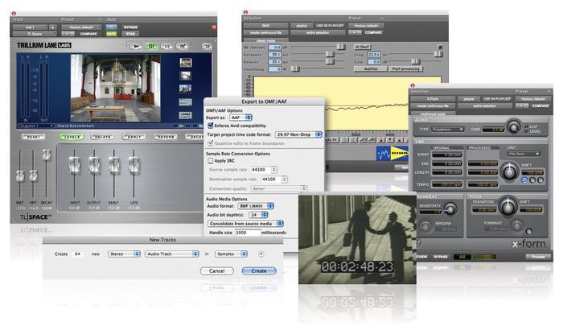
Task: Click the red close icon in TL Space header
Action: (214, 27)
